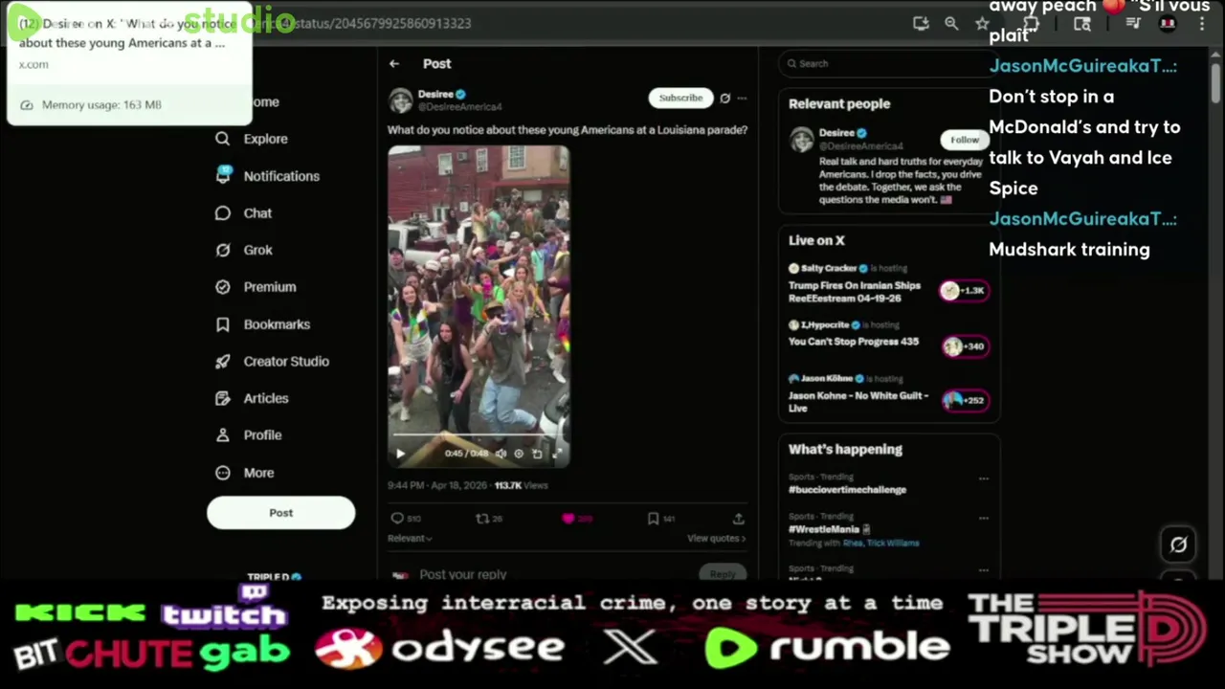Click the Profile person icon

point(223,435)
